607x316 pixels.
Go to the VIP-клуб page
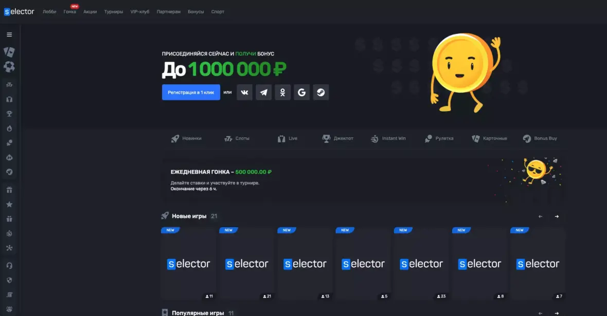(140, 12)
